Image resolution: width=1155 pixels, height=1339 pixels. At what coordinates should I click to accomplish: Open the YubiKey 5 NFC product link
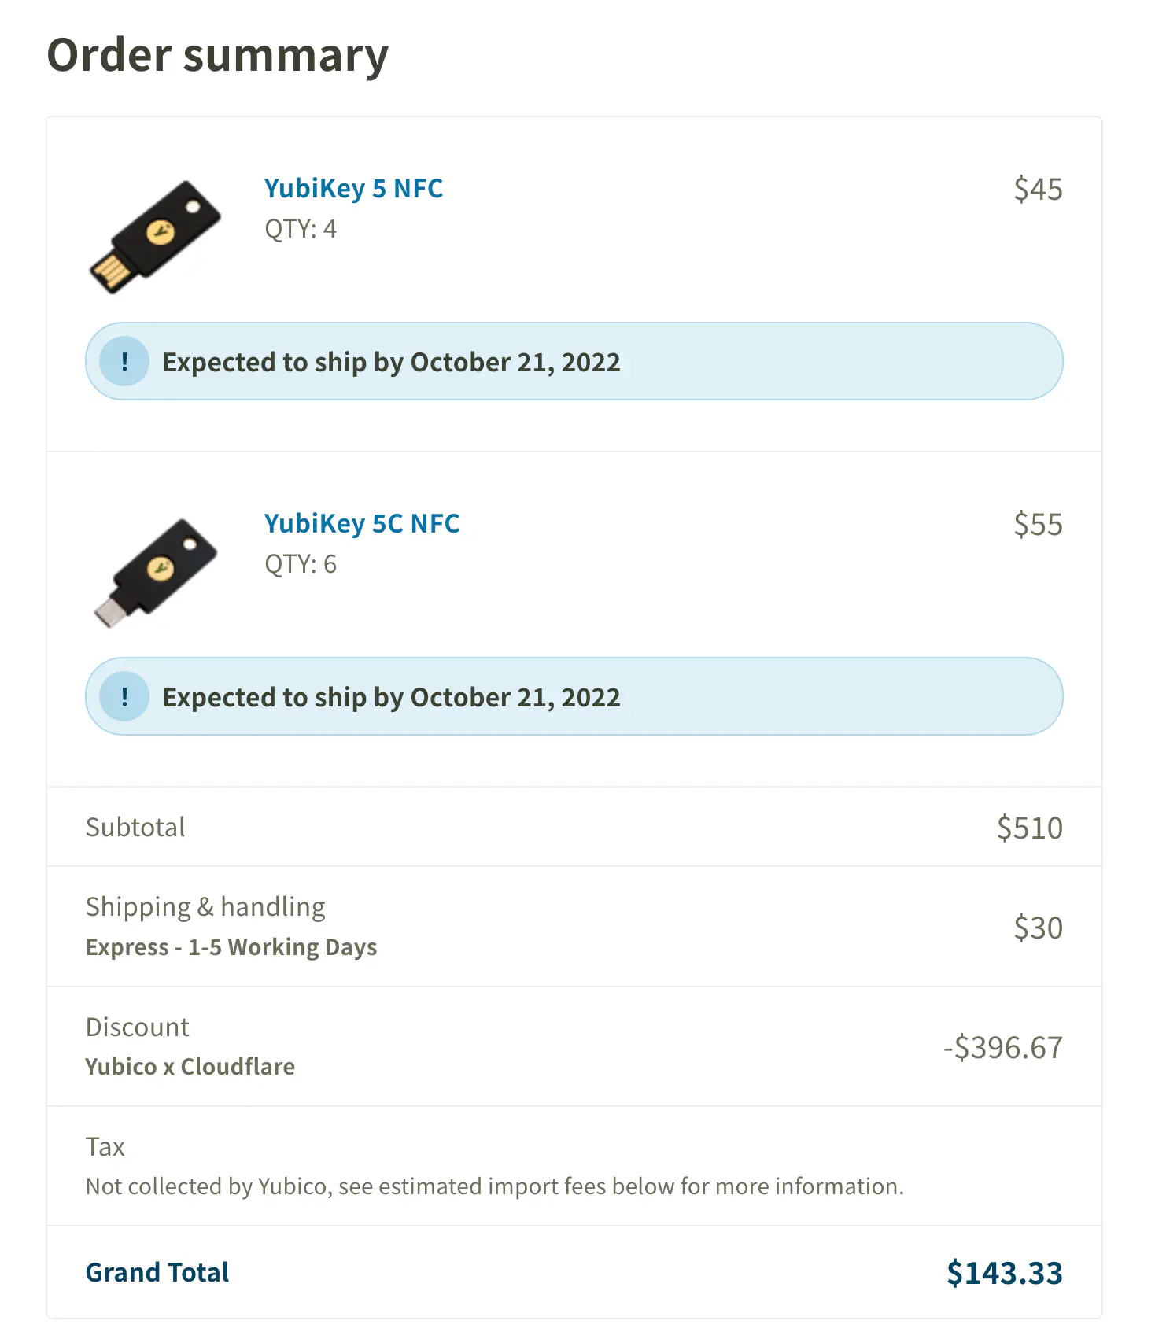pos(352,188)
